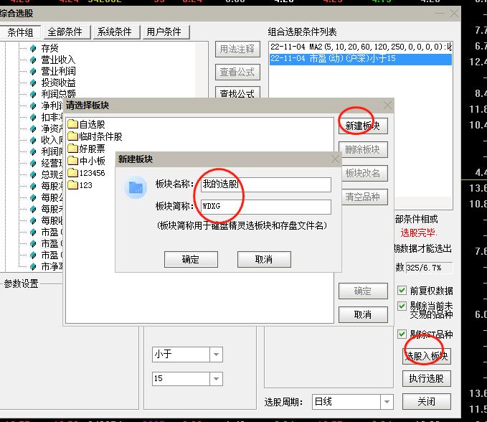
Task: Select the 市盈(动)小于15 condition row
Action: pos(361,59)
